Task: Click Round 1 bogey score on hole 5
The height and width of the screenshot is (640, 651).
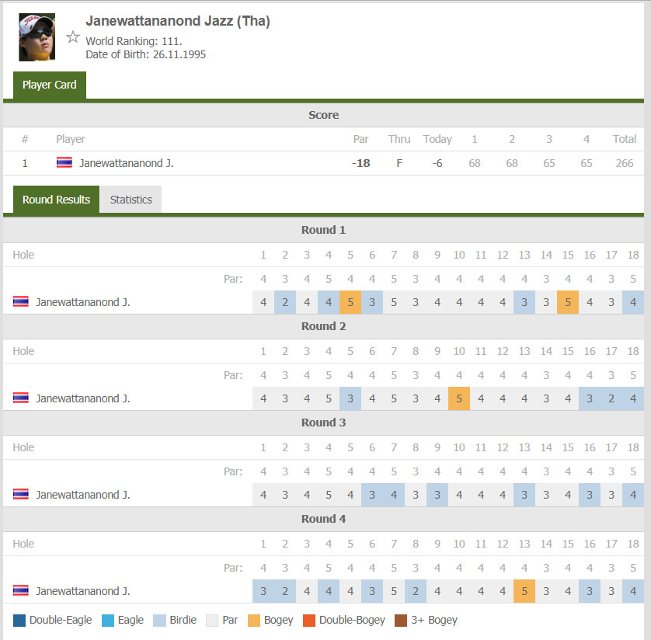Action: coord(350,302)
